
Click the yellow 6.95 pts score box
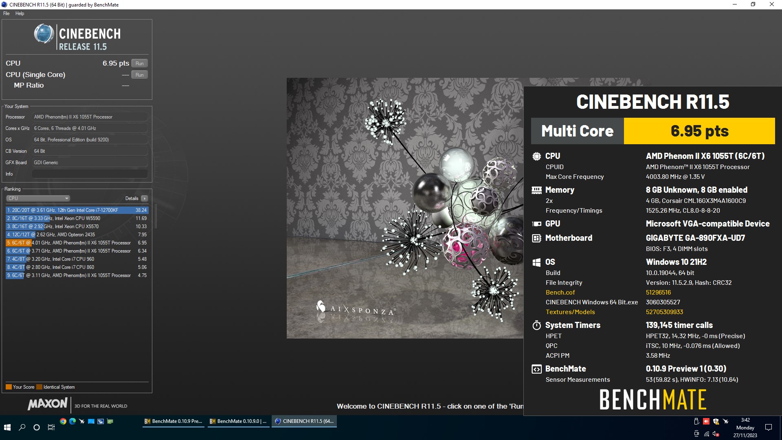point(699,131)
